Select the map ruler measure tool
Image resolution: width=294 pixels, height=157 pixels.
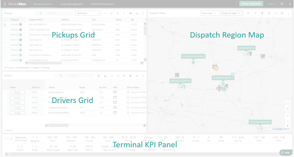255,13
